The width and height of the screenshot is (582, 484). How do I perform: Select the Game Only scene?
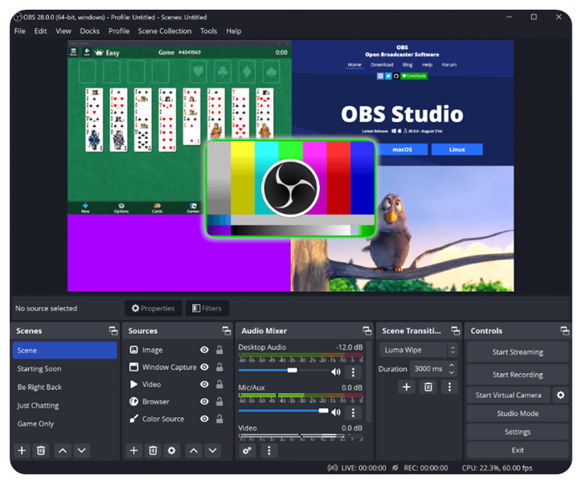(65, 424)
